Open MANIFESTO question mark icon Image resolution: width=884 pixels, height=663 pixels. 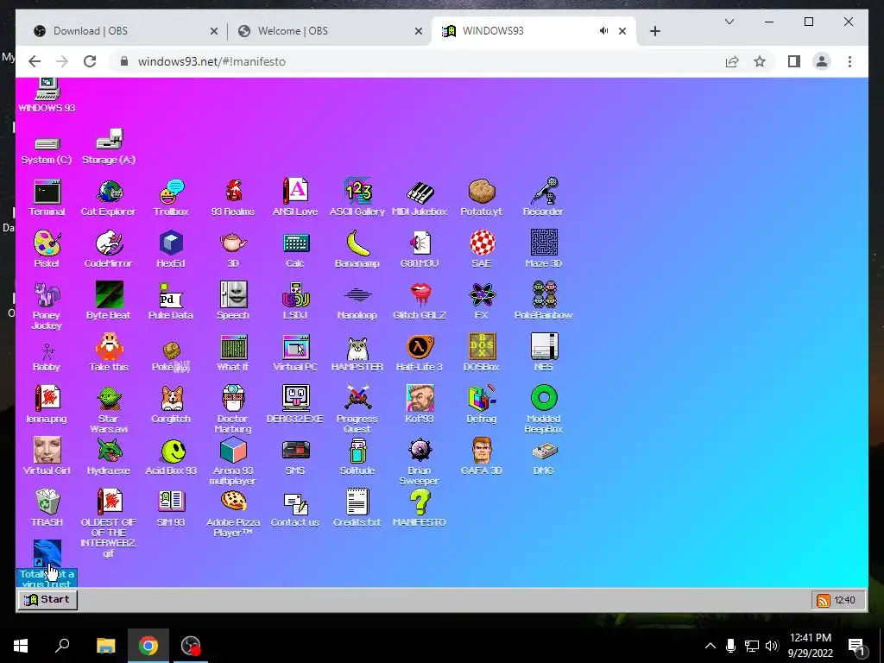(x=419, y=508)
